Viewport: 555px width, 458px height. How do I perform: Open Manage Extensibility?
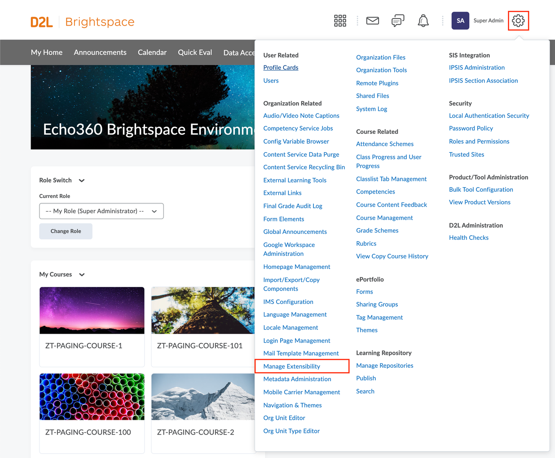[291, 366]
